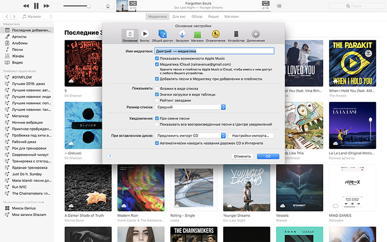Screen dimensions: 387x242
Task: Open the Общий доступ sharing pane
Action: 162,36
